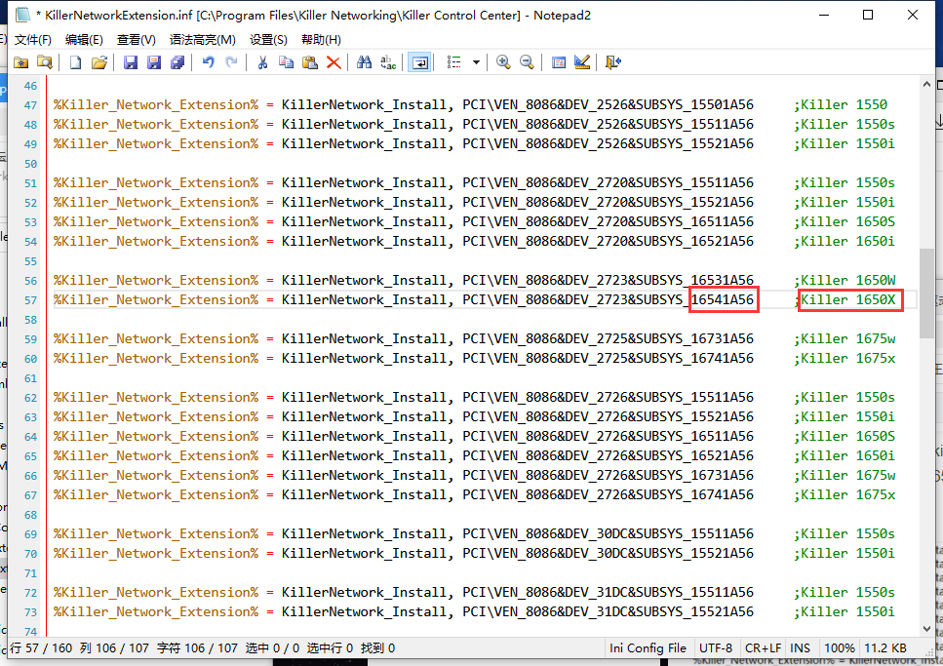The image size is (943, 666).
Task: Click the scroll down arrow of vertical scrollbar
Action: (x=926, y=629)
